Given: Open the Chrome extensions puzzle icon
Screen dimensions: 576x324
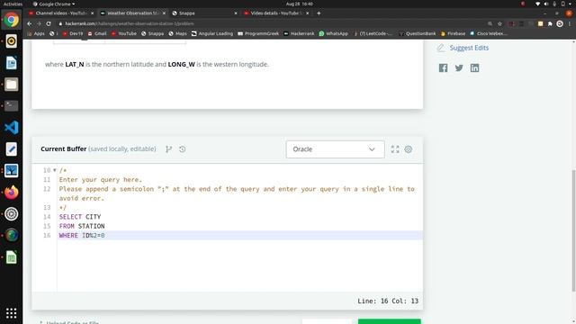Looking at the screenshot, I should [550, 23].
